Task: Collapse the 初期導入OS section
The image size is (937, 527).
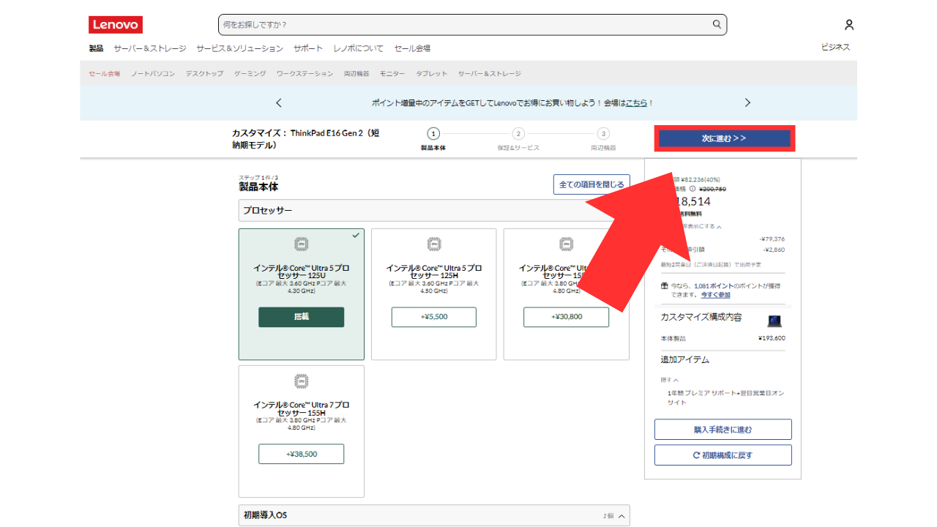Action: pos(621,516)
